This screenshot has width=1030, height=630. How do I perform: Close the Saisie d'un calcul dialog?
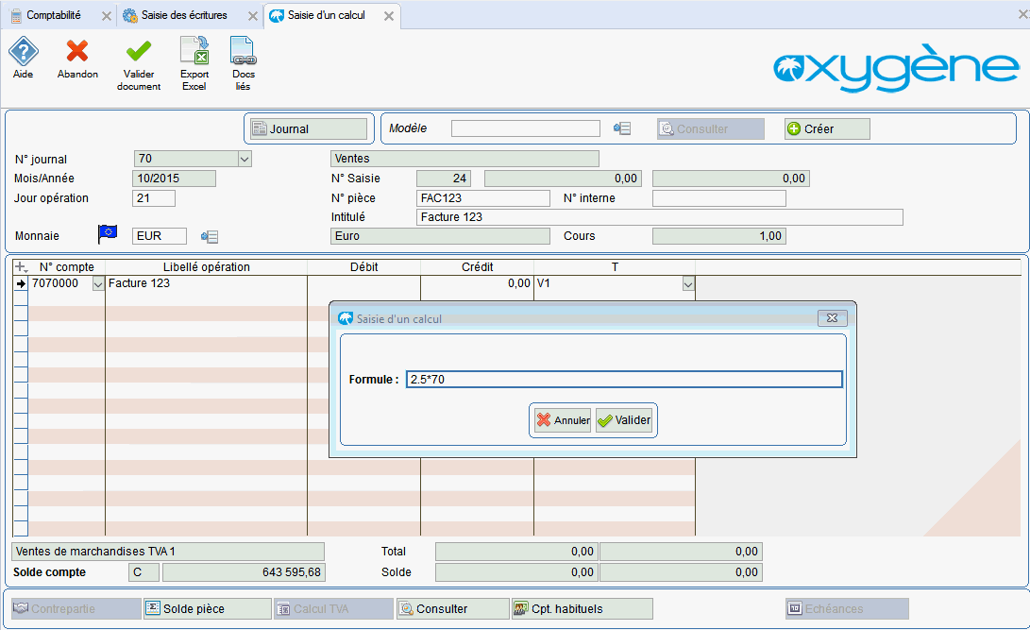[x=832, y=318]
